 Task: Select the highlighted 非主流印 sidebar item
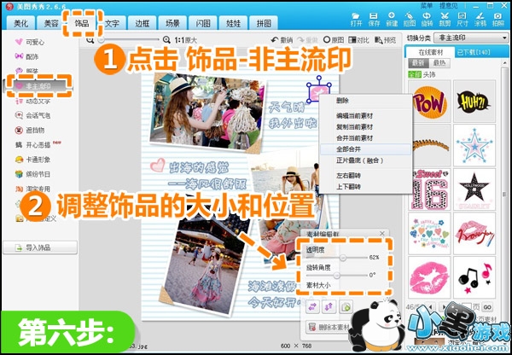click(x=38, y=86)
